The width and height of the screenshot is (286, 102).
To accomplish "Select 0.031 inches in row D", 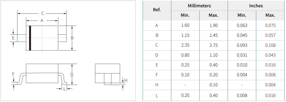I will point(242,55).
